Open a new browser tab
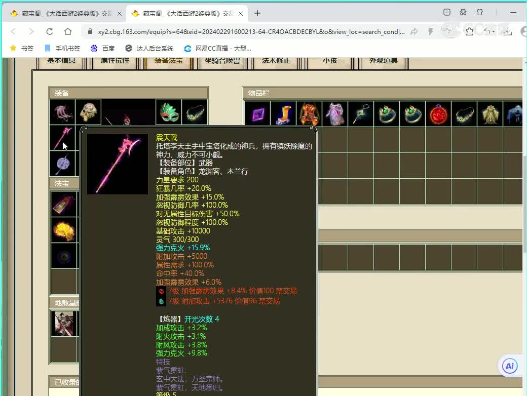527x396 pixels. click(x=257, y=13)
